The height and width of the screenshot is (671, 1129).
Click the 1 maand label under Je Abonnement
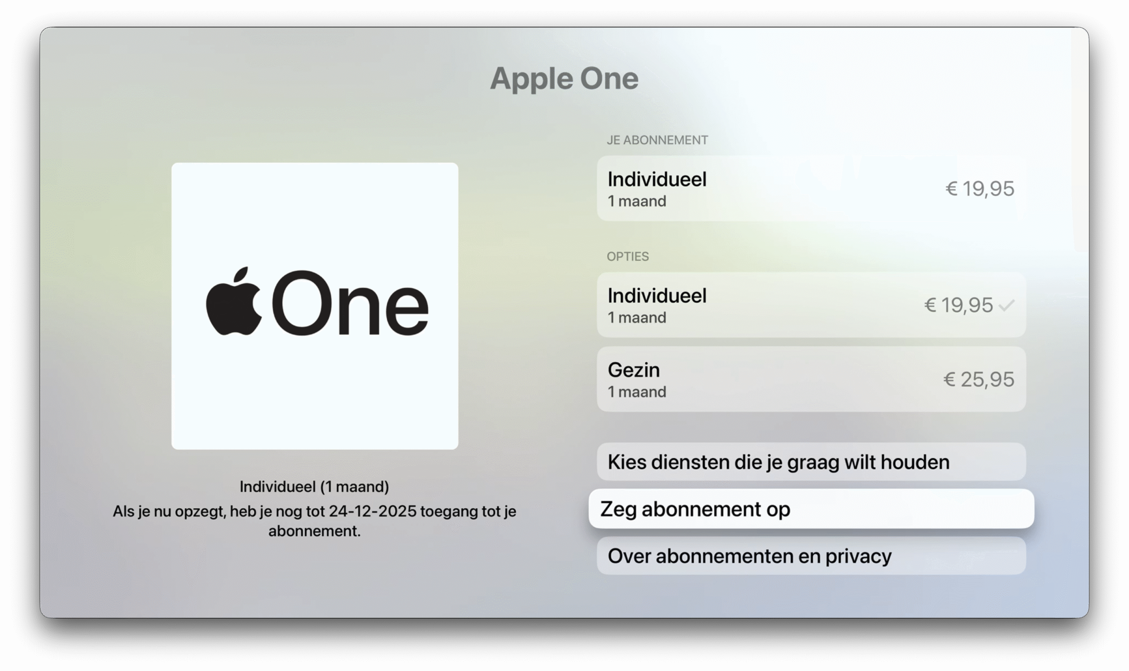click(x=636, y=201)
